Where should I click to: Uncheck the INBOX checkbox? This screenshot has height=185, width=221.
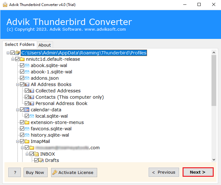[31, 154]
